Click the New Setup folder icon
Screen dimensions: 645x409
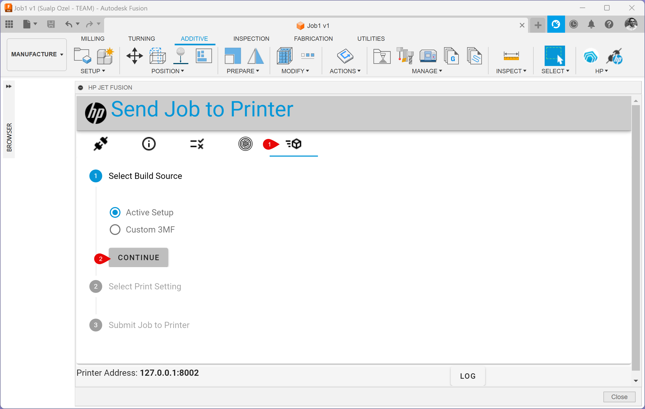point(82,56)
